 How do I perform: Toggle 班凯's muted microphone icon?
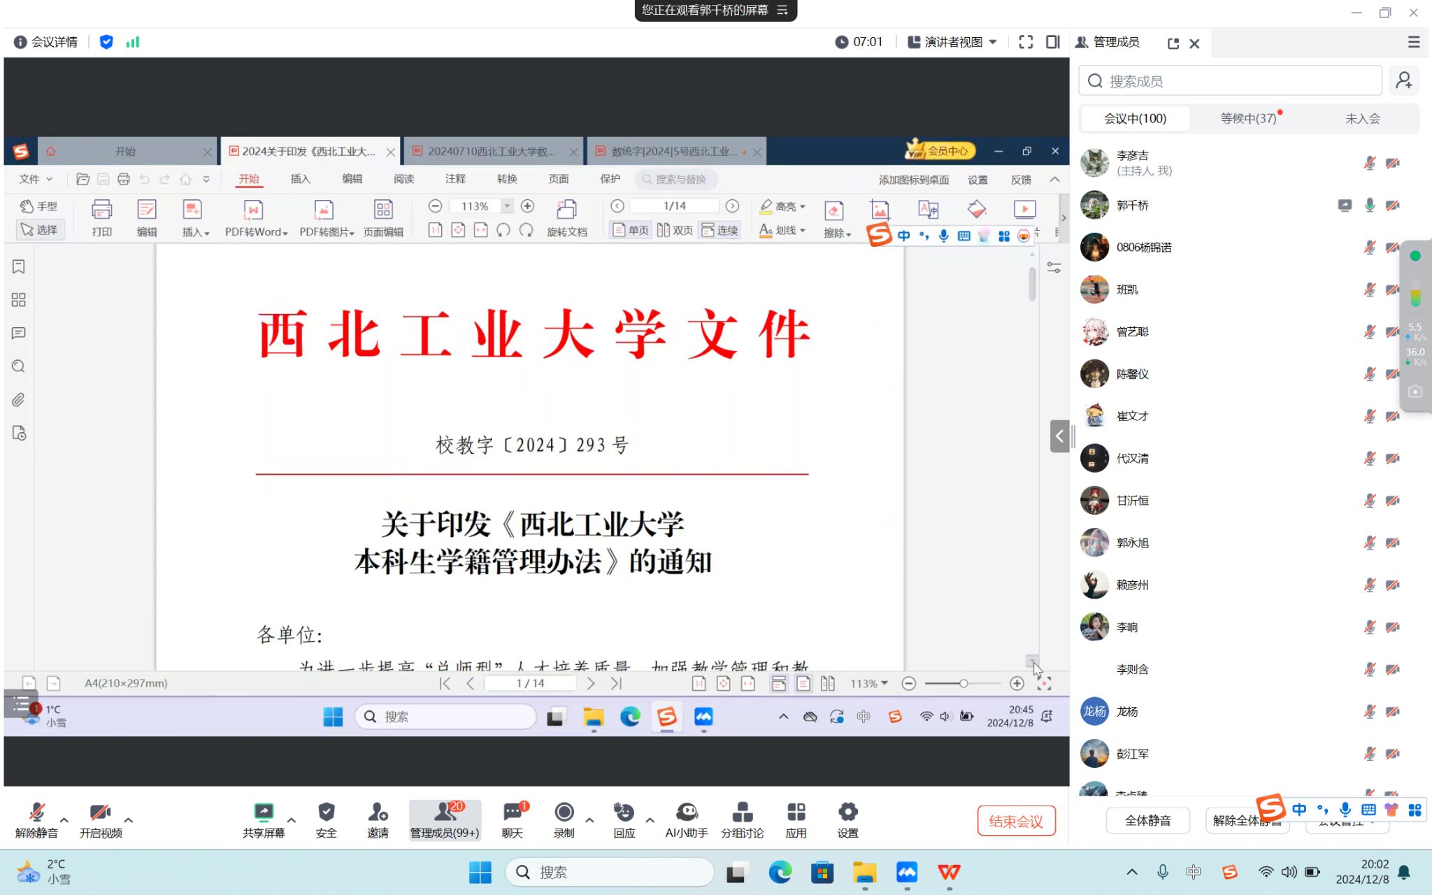point(1369,289)
